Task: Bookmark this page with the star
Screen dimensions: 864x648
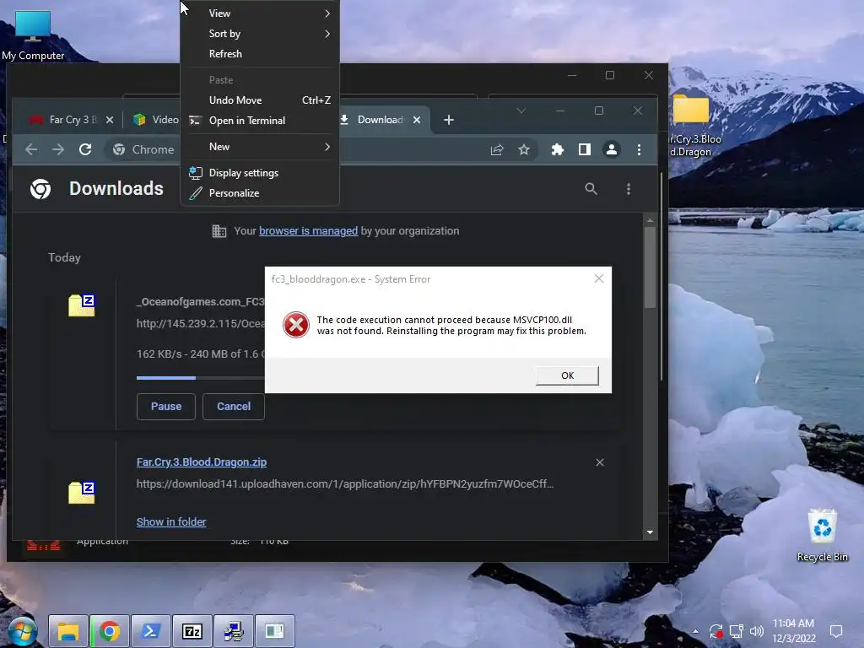Action: [x=524, y=149]
